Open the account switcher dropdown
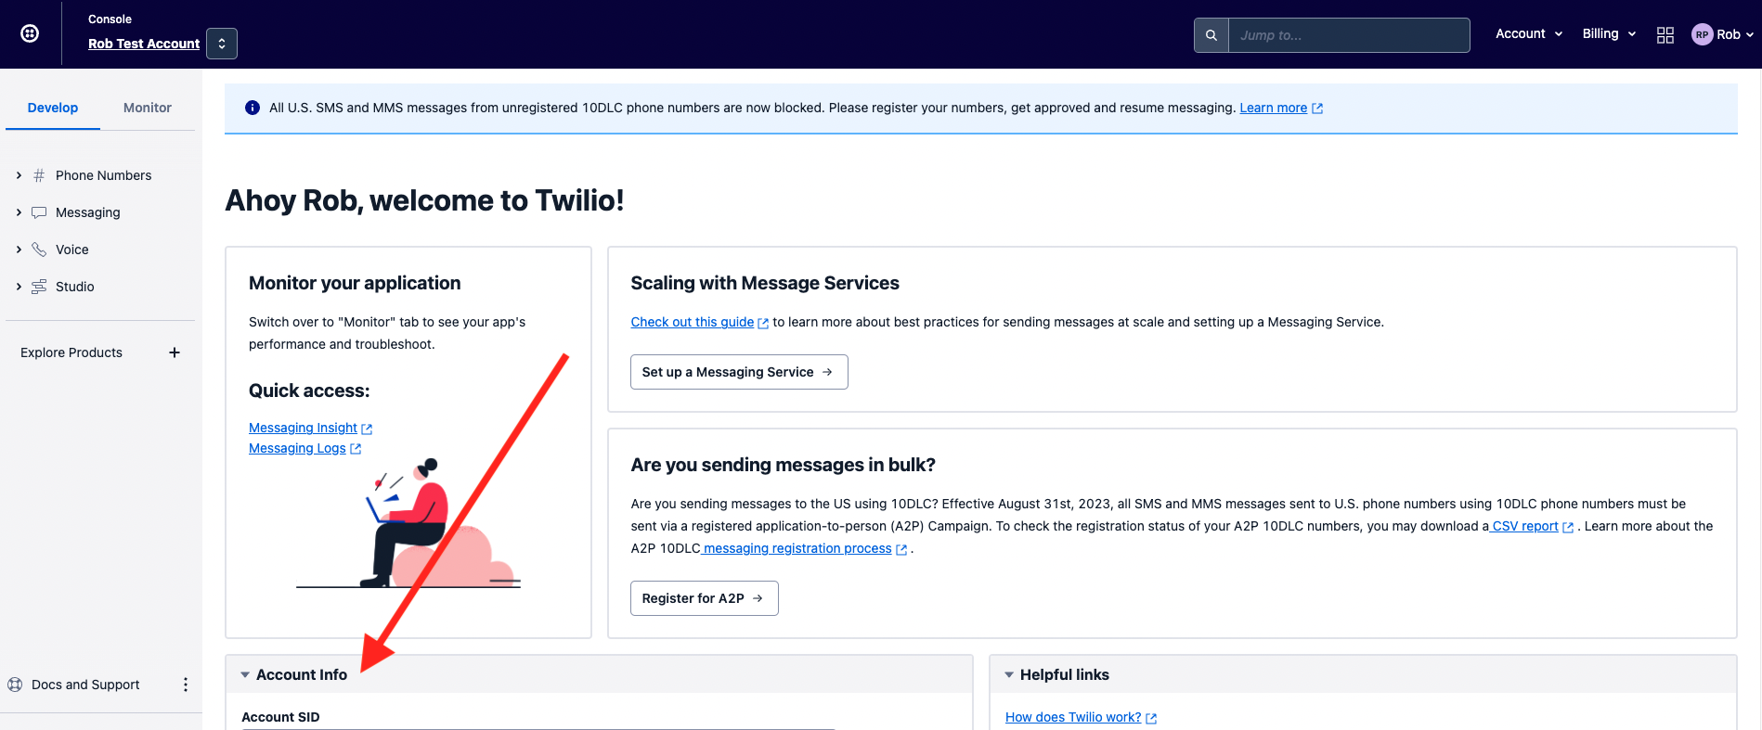The height and width of the screenshot is (730, 1762). pyautogui.click(x=222, y=44)
